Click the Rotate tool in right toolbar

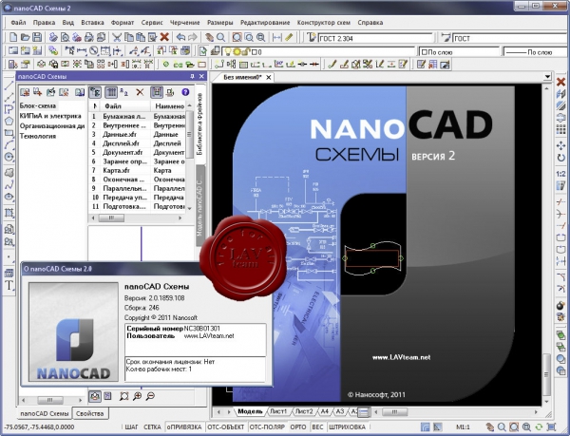(560, 158)
